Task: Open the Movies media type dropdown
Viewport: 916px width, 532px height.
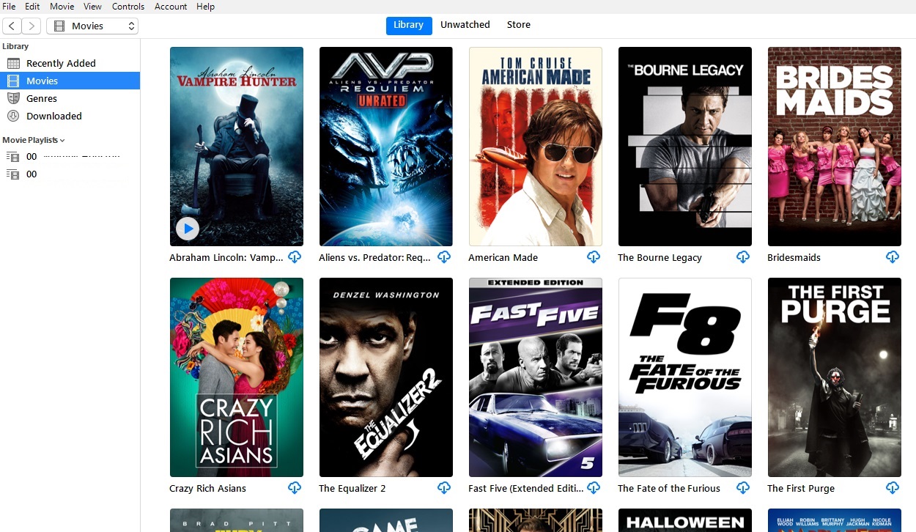Action: (x=92, y=26)
